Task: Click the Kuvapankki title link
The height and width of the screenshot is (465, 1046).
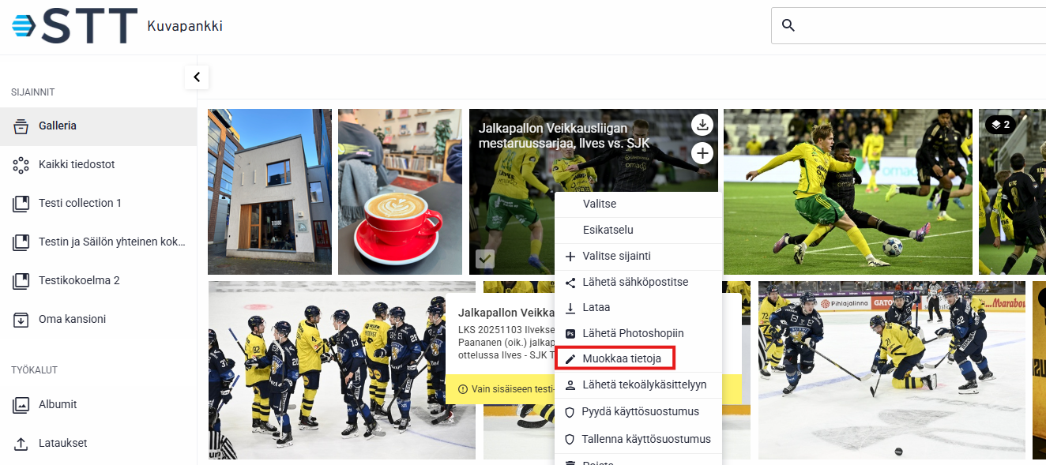Action: click(x=185, y=26)
